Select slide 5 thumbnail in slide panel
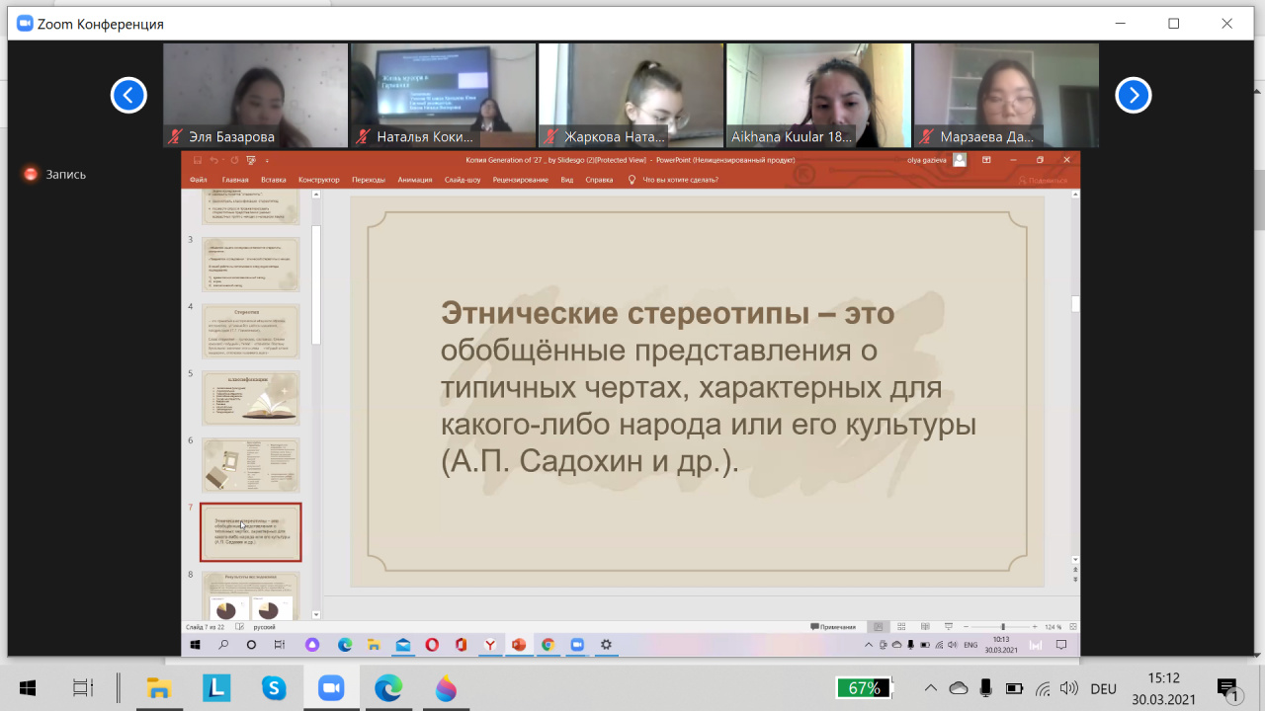 [x=250, y=398]
